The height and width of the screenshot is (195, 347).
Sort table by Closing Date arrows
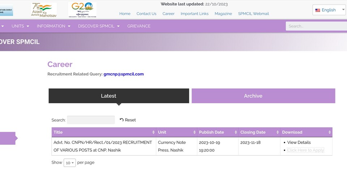278,132
